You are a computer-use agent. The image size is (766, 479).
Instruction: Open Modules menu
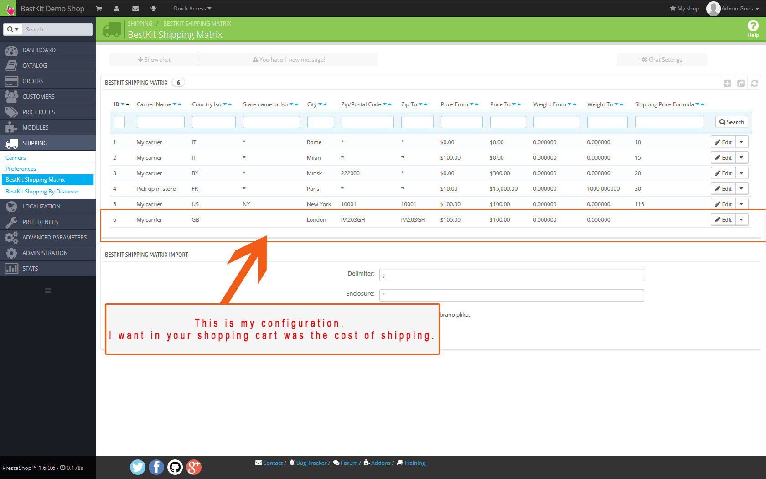click(48, 127)
